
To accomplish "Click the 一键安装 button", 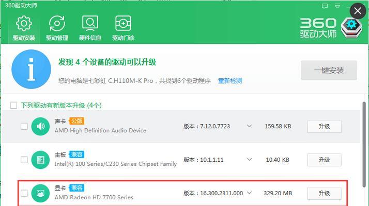I will tap(329, 70).
